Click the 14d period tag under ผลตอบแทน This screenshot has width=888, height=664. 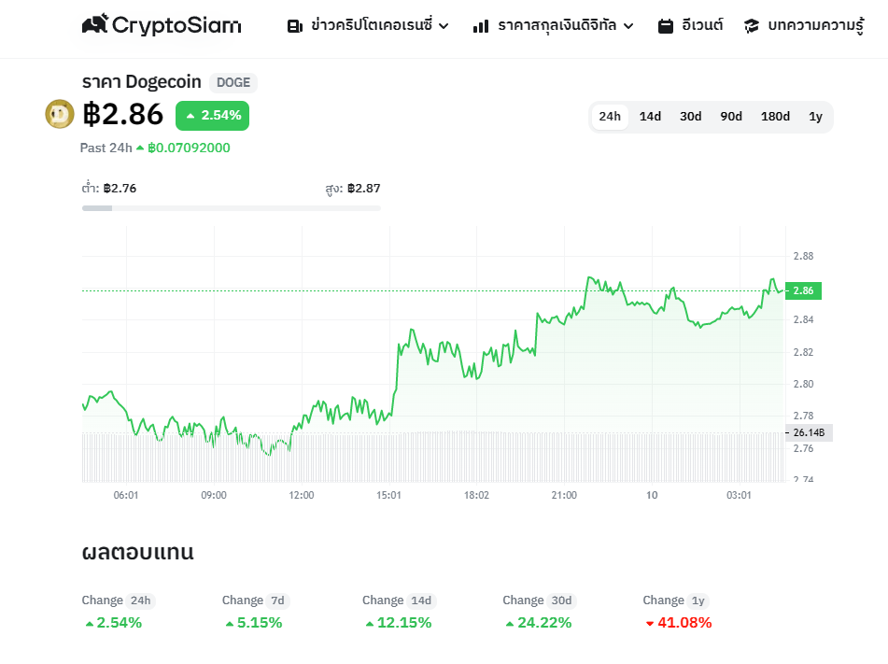click(x=421, y=600)
